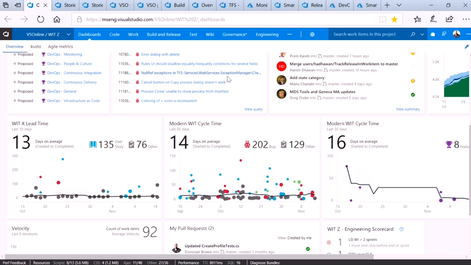Open Coloring of + icons is inconsistent bug
Screen dimensions: 471x265
[169, 101]
